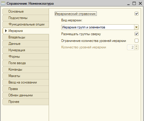The image size is (144, 121).
Task: Switch to the Основные tab
Action: (x=26, y=11)
